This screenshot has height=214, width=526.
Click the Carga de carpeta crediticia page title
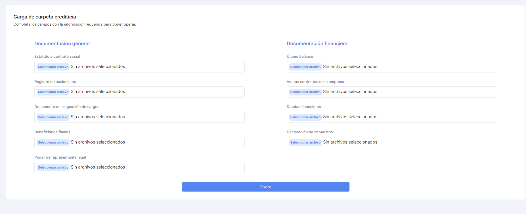tap(45, 17)
